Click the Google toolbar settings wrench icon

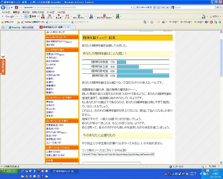(203, 16)
